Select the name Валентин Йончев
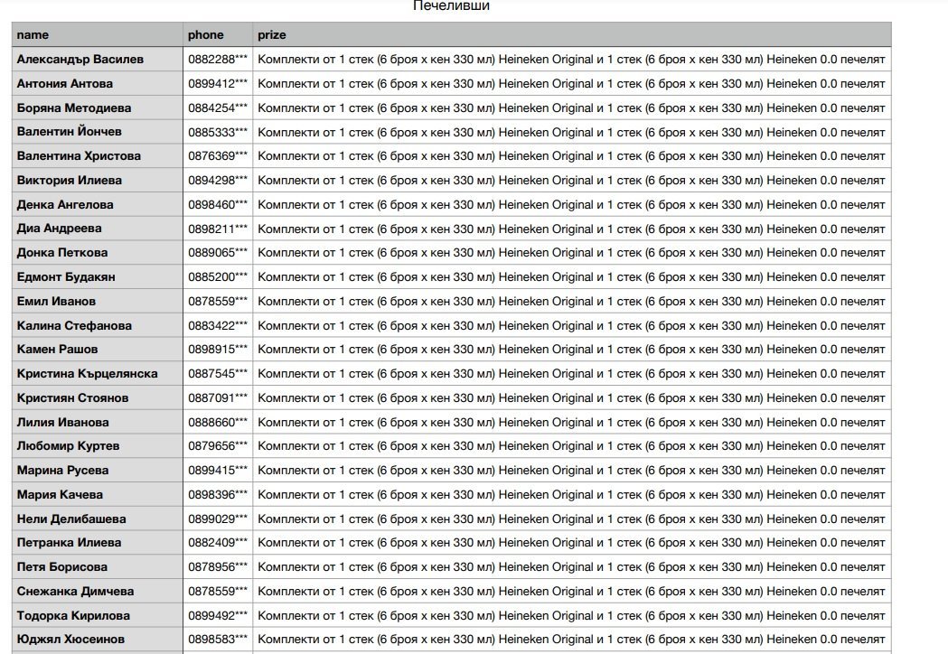The height and width of the screenshot is (654, 948). pyautogui.click(x=70, y=132)
